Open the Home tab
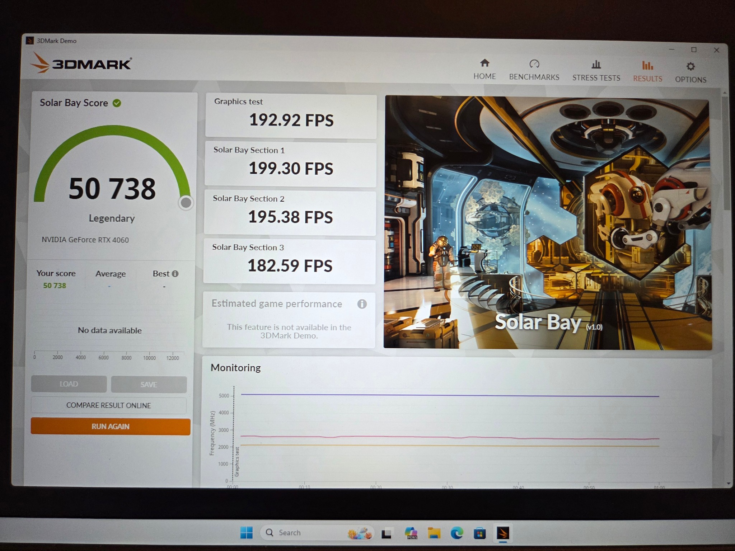735x551 pixels. pyautogui.click(x=484, y=70)
